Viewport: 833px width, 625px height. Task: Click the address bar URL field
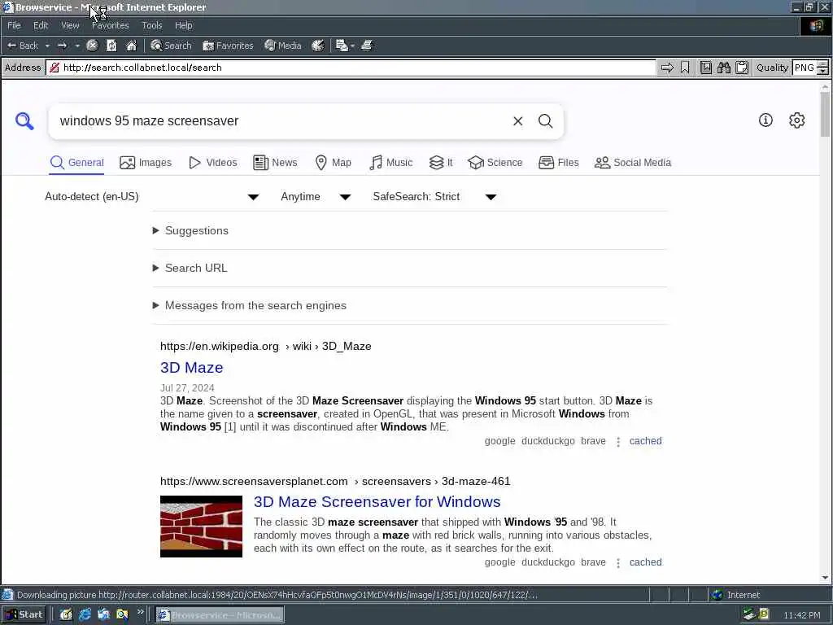point(351,68)
